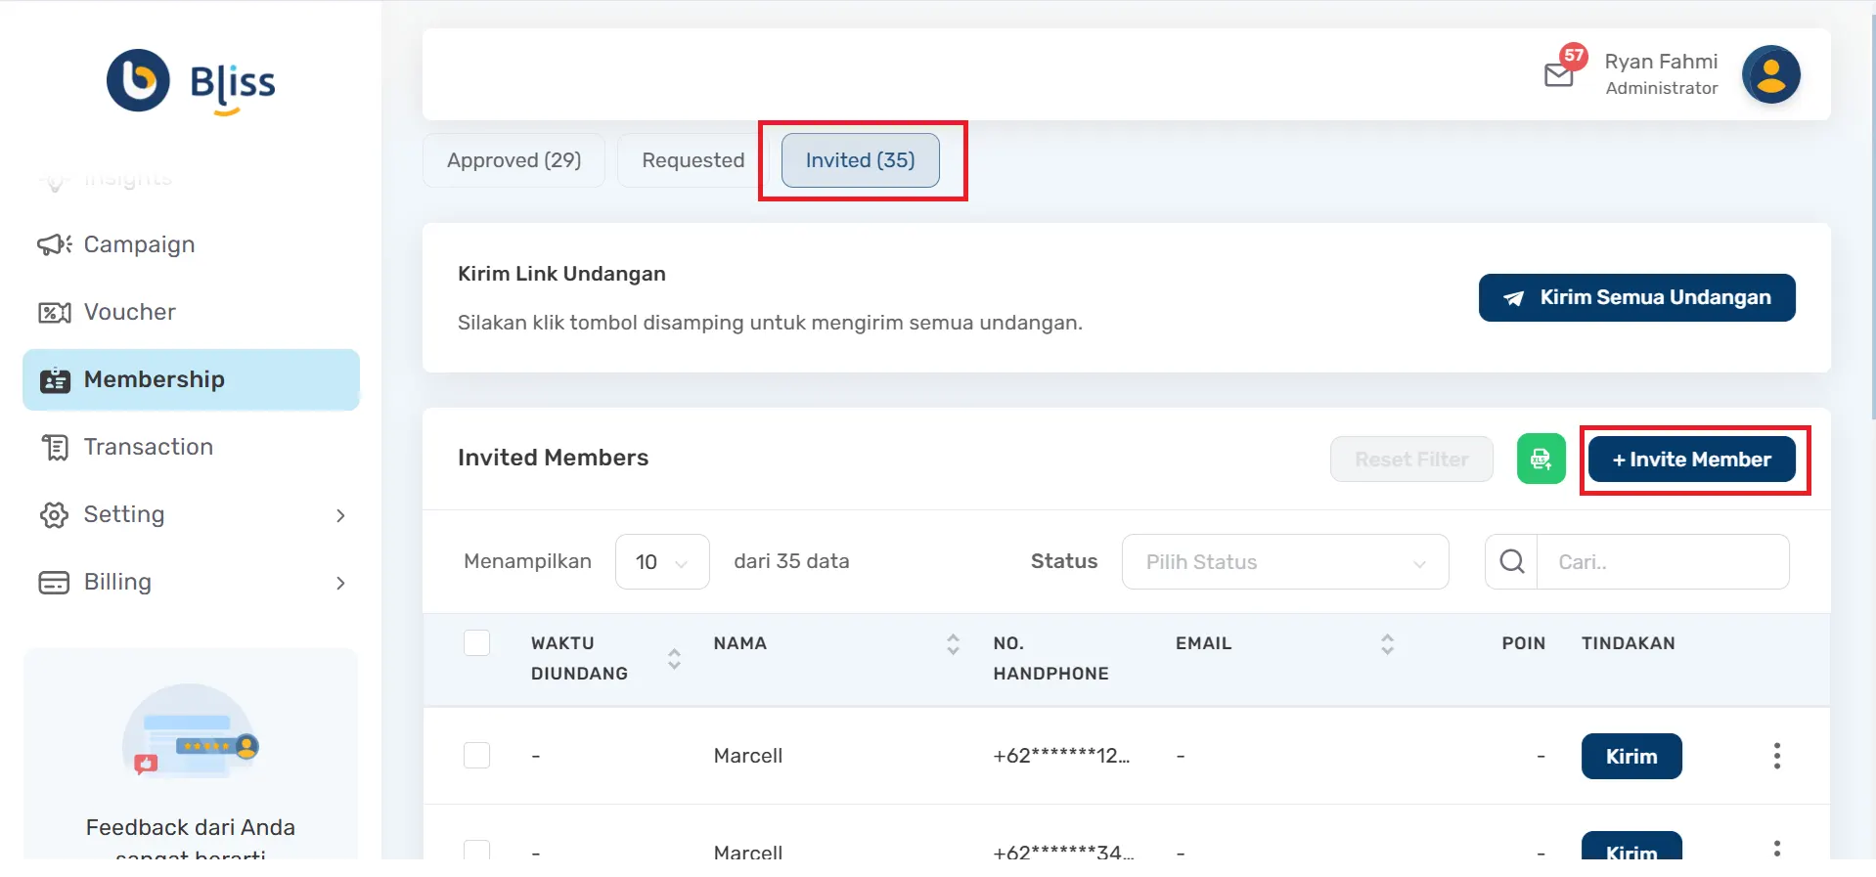Click the Billing card icon

[x=55, y=582]
